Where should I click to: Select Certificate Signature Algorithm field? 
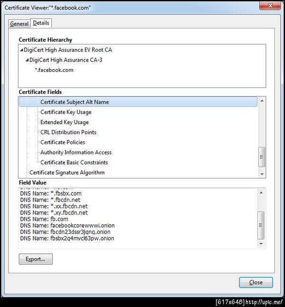[67, 173]
